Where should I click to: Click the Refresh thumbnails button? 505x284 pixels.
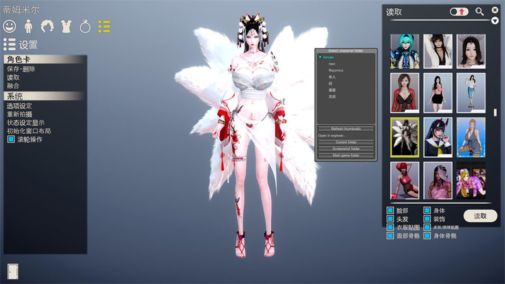pos(345,129)
